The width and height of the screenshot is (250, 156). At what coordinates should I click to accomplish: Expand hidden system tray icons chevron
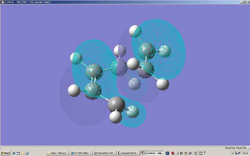(233, 153)
